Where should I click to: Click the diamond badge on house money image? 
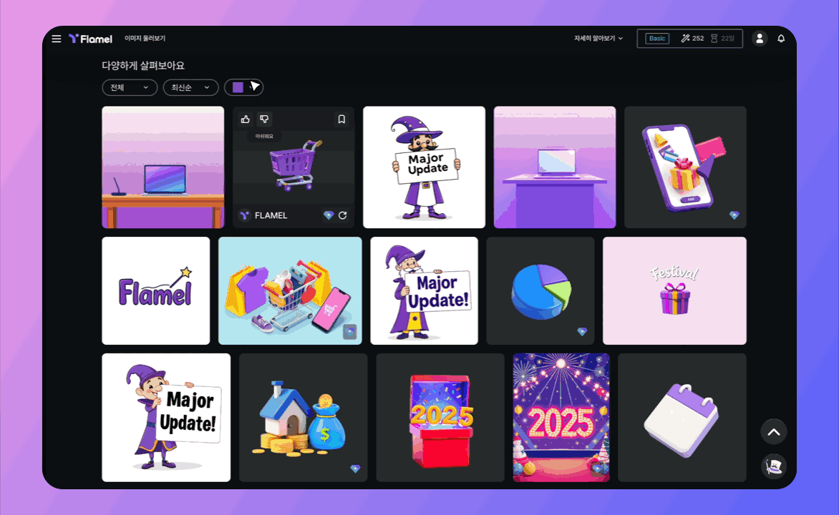tap(355, 469)
